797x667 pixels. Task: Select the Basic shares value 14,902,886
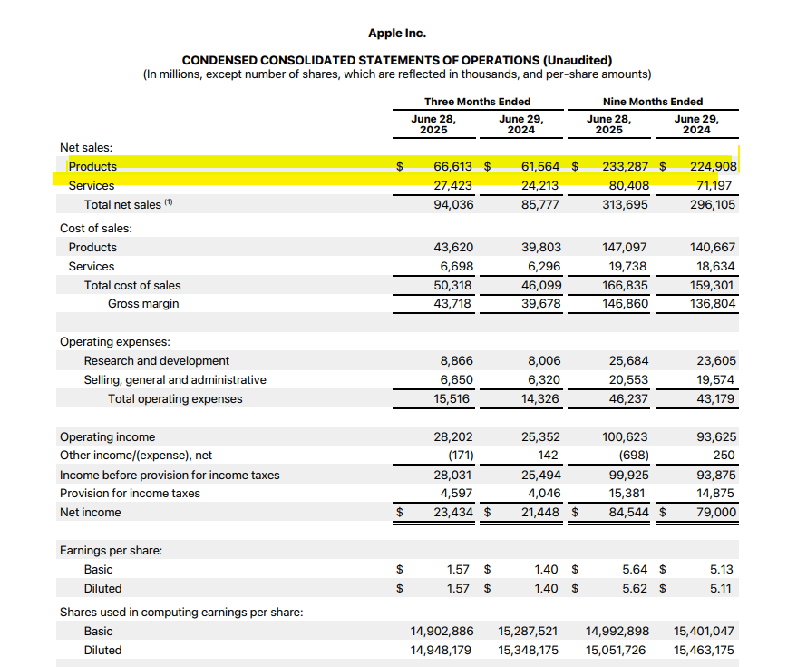[x=442, y=632]
